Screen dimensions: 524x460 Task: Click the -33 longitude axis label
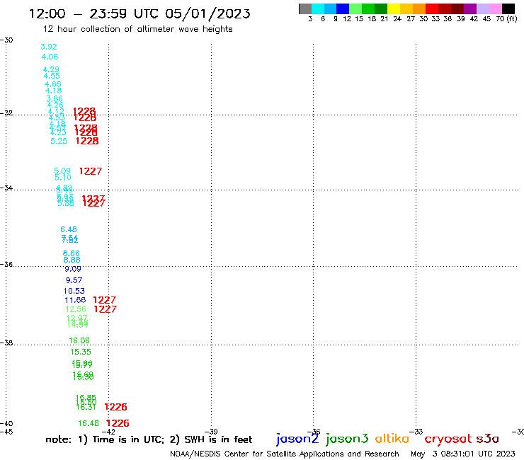click(x=417, y=432)
